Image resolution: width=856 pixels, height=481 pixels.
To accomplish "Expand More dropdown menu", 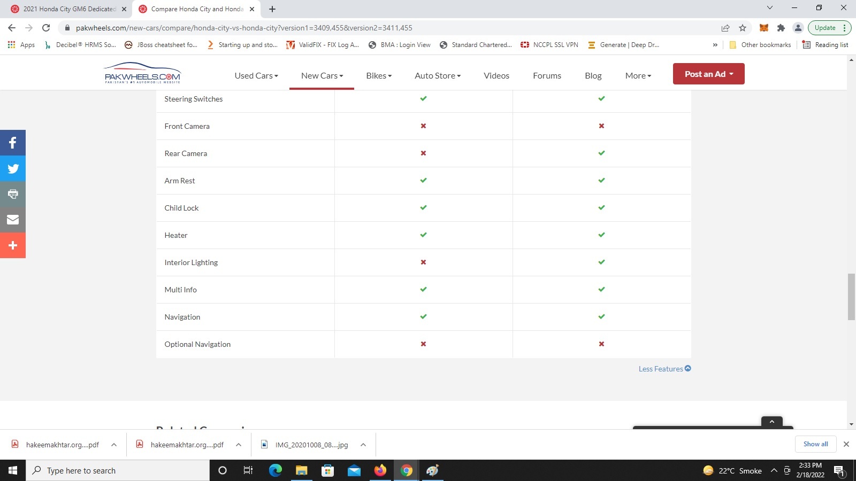I will [x=638, y=76].
